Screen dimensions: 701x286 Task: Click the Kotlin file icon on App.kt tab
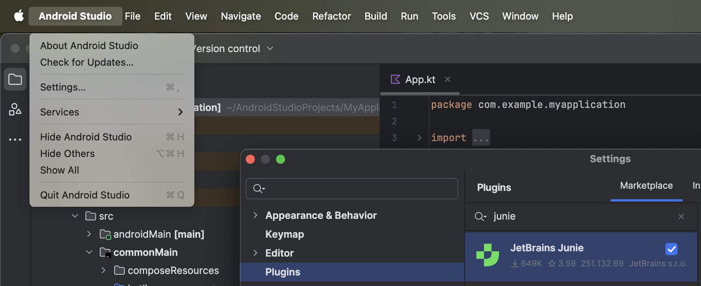[x=395, y=79]
